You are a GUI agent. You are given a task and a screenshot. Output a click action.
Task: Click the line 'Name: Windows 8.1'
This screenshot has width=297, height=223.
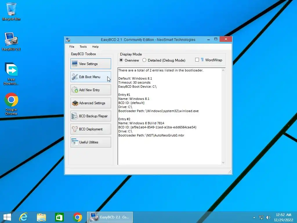click(x=134, y=99)
